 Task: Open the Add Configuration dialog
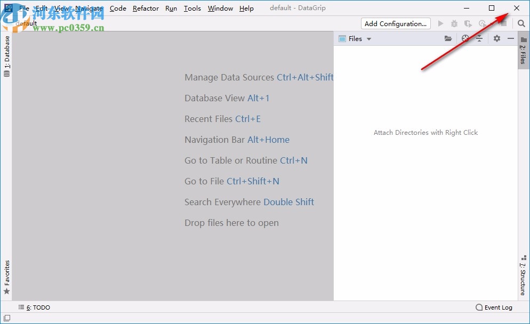pyautogui.click(x=396, y=23)
